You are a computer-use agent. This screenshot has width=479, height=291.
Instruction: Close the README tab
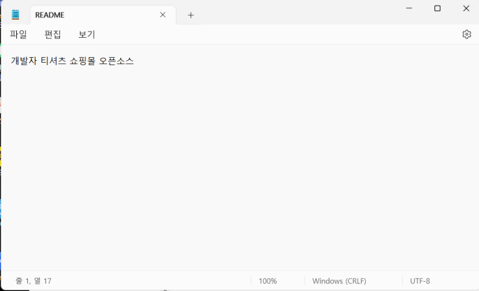tap(162, 15)
